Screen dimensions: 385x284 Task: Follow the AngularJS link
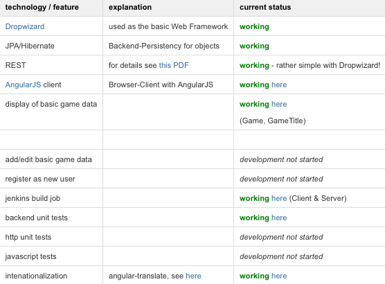[x=23, y=85]
